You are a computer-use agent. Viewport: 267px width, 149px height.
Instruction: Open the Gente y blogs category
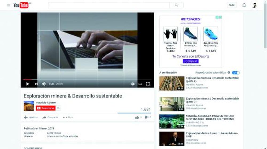(x=54, y=133)
